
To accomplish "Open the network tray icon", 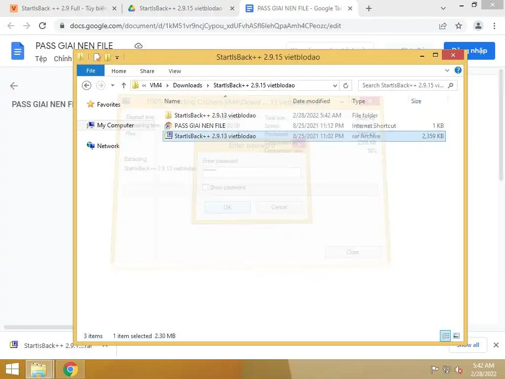I will (446, 369).
